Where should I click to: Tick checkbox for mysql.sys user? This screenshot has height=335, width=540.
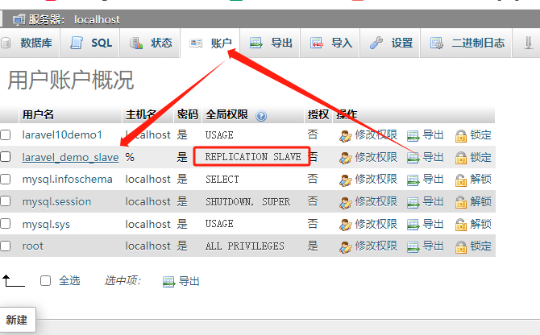click(5, 224)
